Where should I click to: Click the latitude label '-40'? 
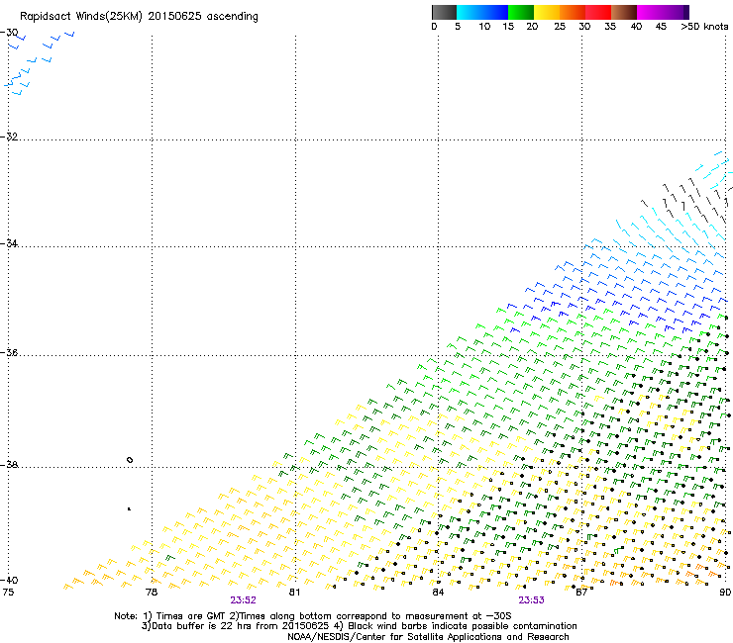pyautogui.click(x=9, y=580)
